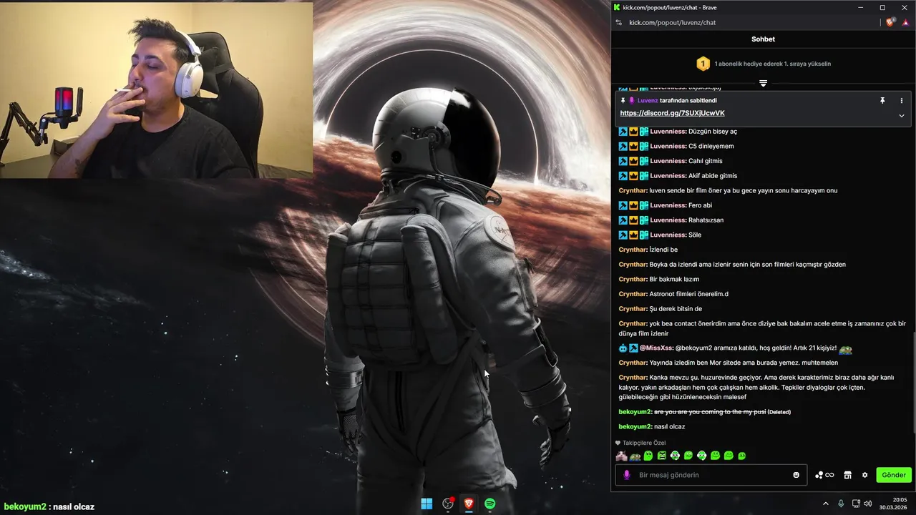Open the Windows Start menu
916x515 pixels.
click(x=427, y=504)
